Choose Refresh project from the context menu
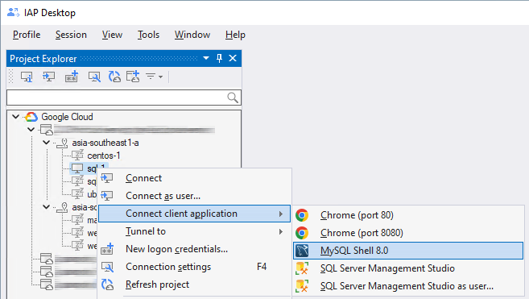 click(194, 284)
